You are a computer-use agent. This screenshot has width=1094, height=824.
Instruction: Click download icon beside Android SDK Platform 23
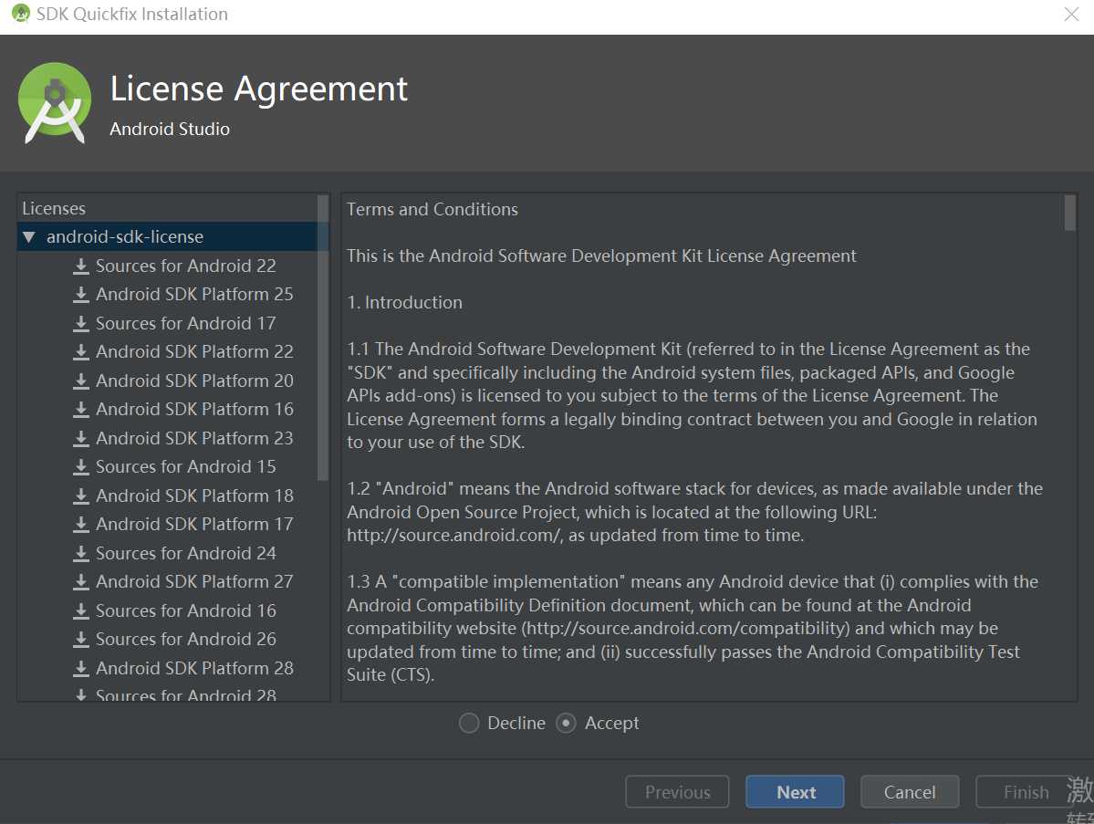81,438
